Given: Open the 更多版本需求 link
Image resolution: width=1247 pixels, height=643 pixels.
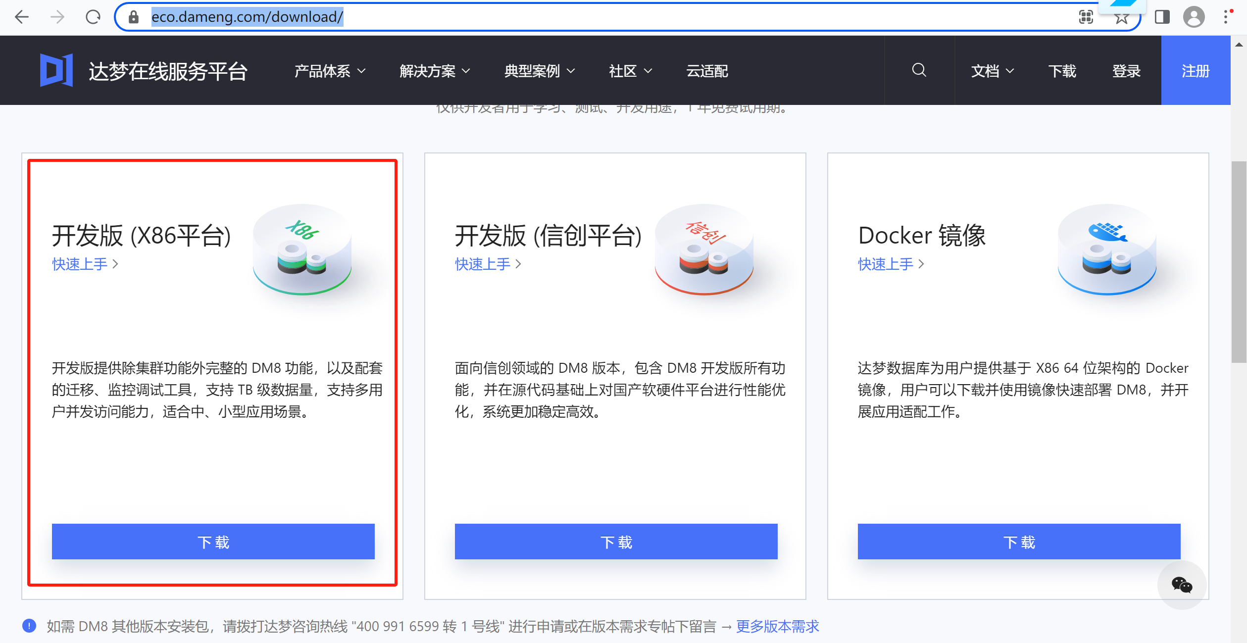Looking at the screenshot, I should (x=777, y=627).
